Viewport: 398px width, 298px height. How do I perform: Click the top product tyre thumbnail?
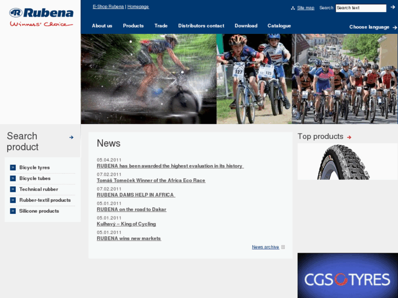coord(347,162)
